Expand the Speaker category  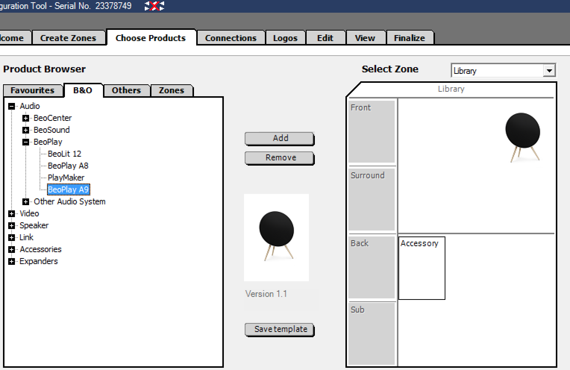[x=12, y=226]
